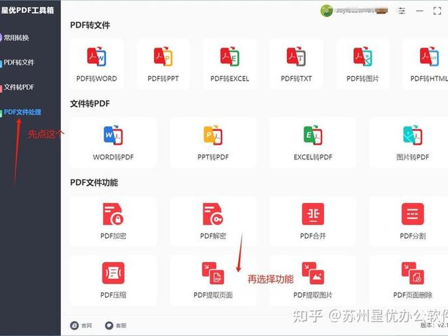Viewport: 448px width, 336px height.
Task: Open the 客服 customer service link
Action: [116, 325]
